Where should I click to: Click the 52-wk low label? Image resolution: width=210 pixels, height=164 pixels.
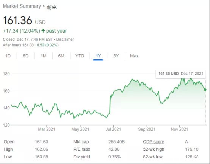pyautogui.click(x=153, y=157)
